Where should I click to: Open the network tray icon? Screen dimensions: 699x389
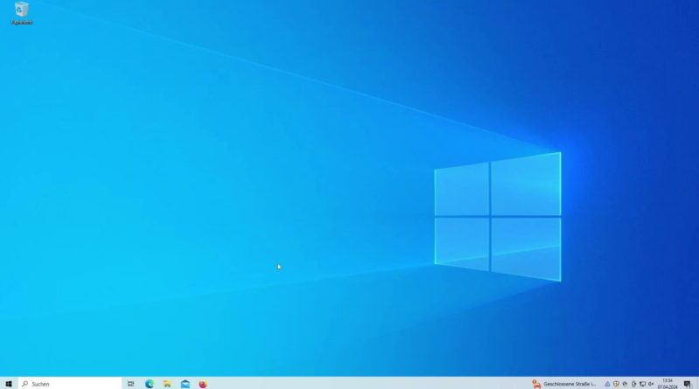(x=642, y=384)
